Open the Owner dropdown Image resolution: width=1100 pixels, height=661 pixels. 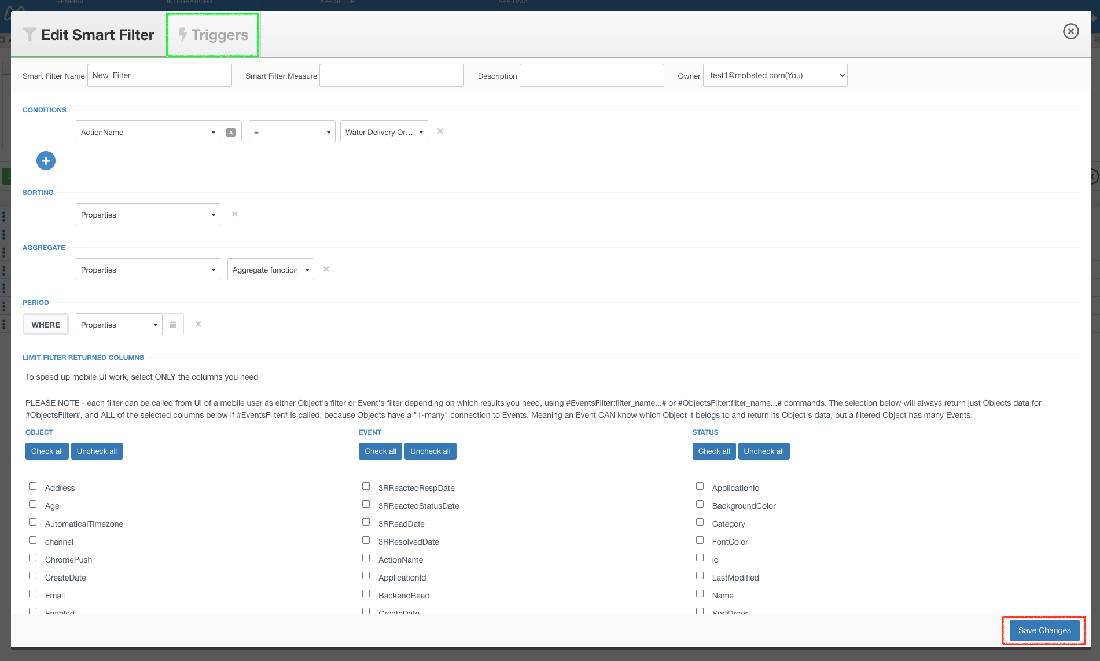(775, 75)
